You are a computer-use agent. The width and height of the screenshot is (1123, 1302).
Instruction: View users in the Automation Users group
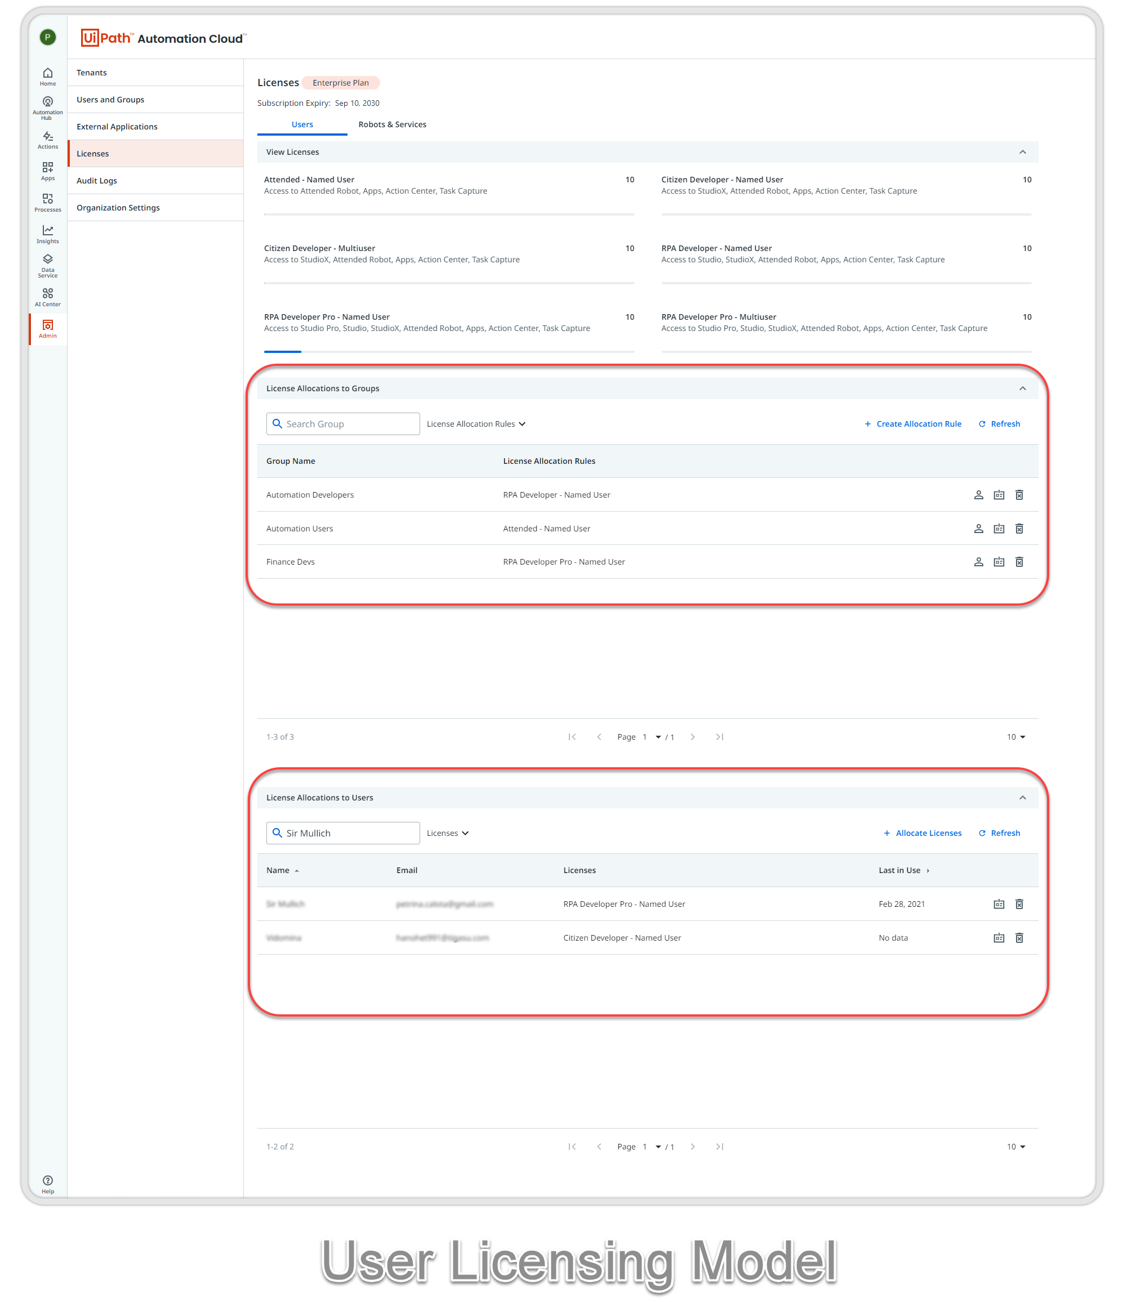point(978,528)
